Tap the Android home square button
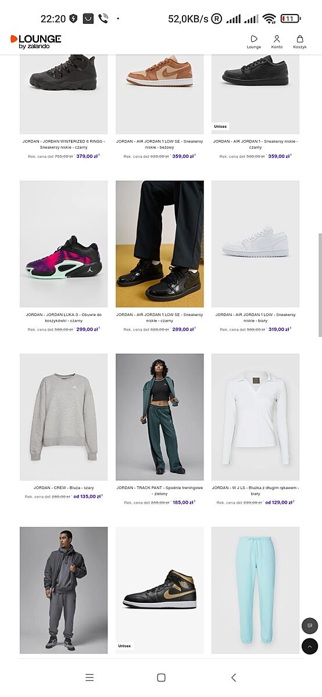This screenshot has width=322, height=697. point(162,677)
